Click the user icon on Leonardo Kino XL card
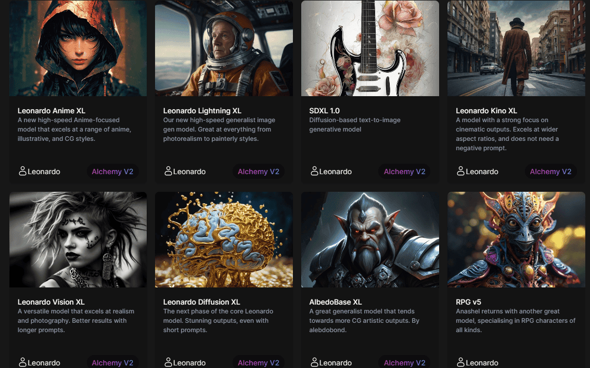Screen dimensions: 590x368 (x=460, y=172)
